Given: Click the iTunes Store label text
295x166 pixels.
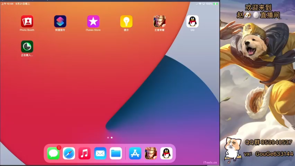Looking at the screenshot, I should (x=93, y=30).
